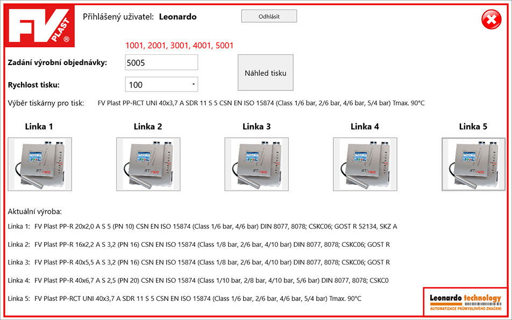Select the printer for Linka 4

(365, 164)
